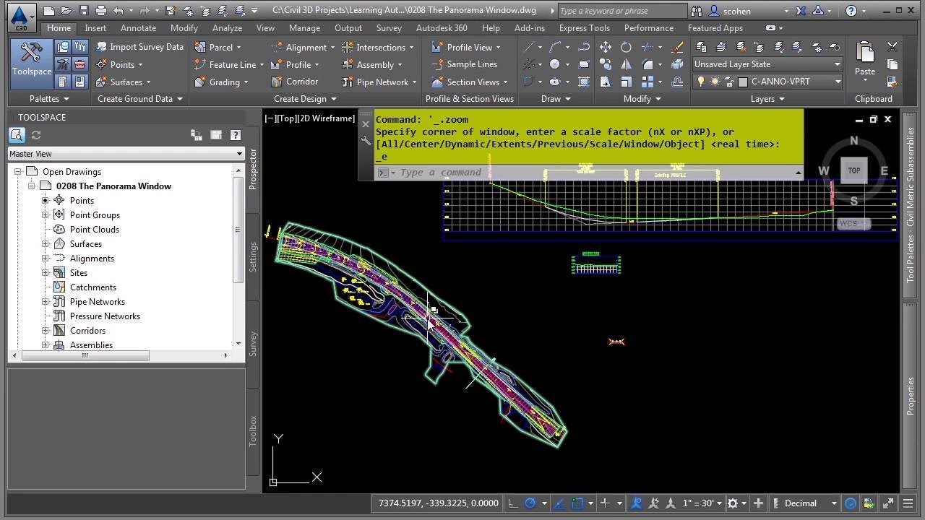Open the Unsaved Layer State dropdown
The width and height of the screenshot is (925, 520).
coord(767,64)
